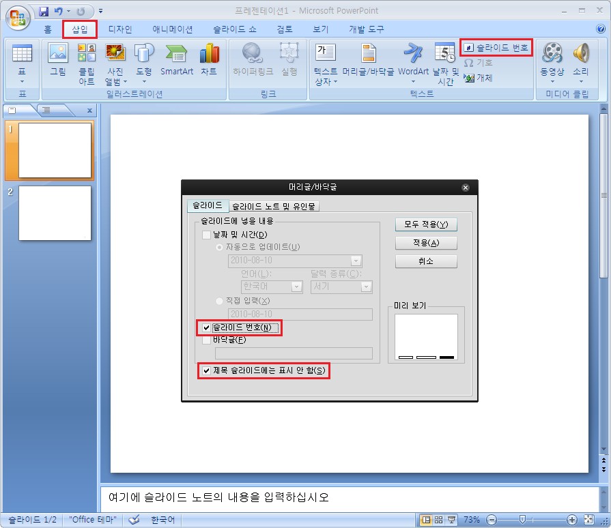
Task: Insert a chart (차트) icon
Action: 210,53
